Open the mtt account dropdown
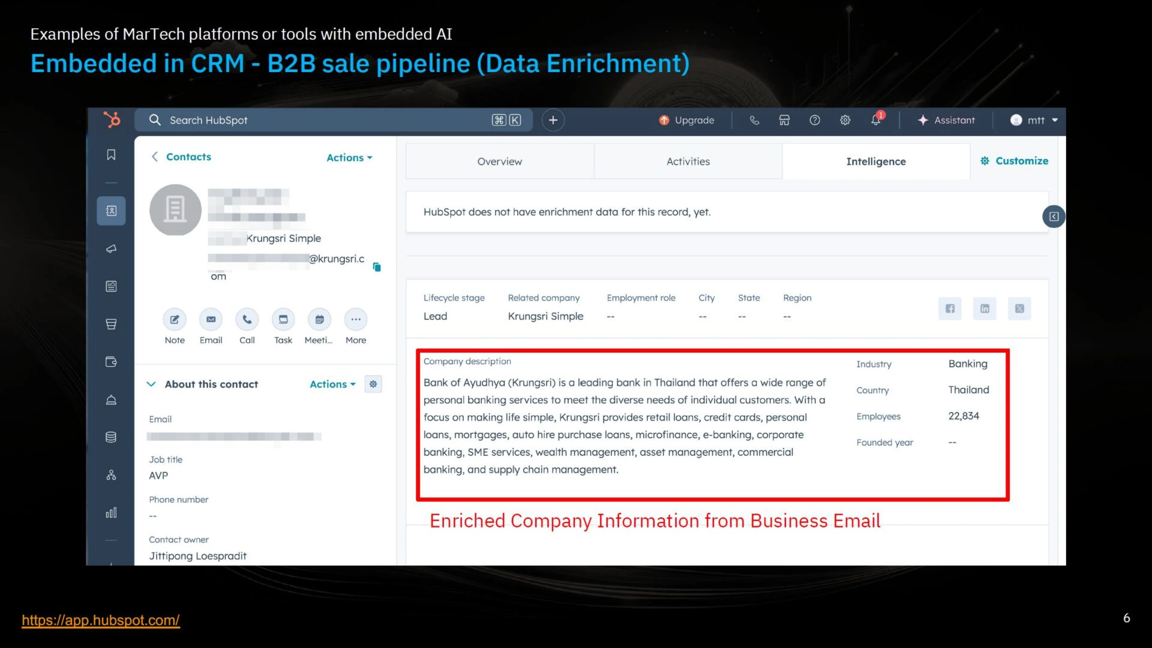 (x=1035, y=120)
